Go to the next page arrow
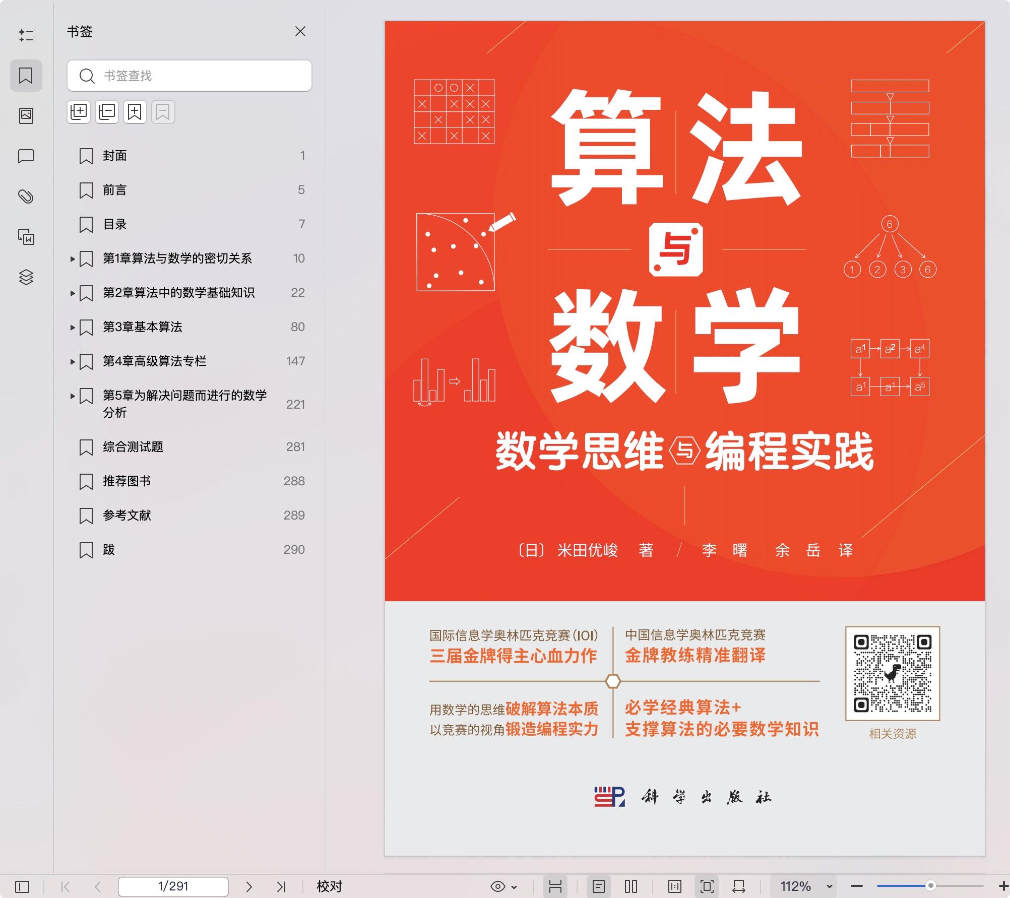The image size is (1010, 898). click(x=248, y=886)
